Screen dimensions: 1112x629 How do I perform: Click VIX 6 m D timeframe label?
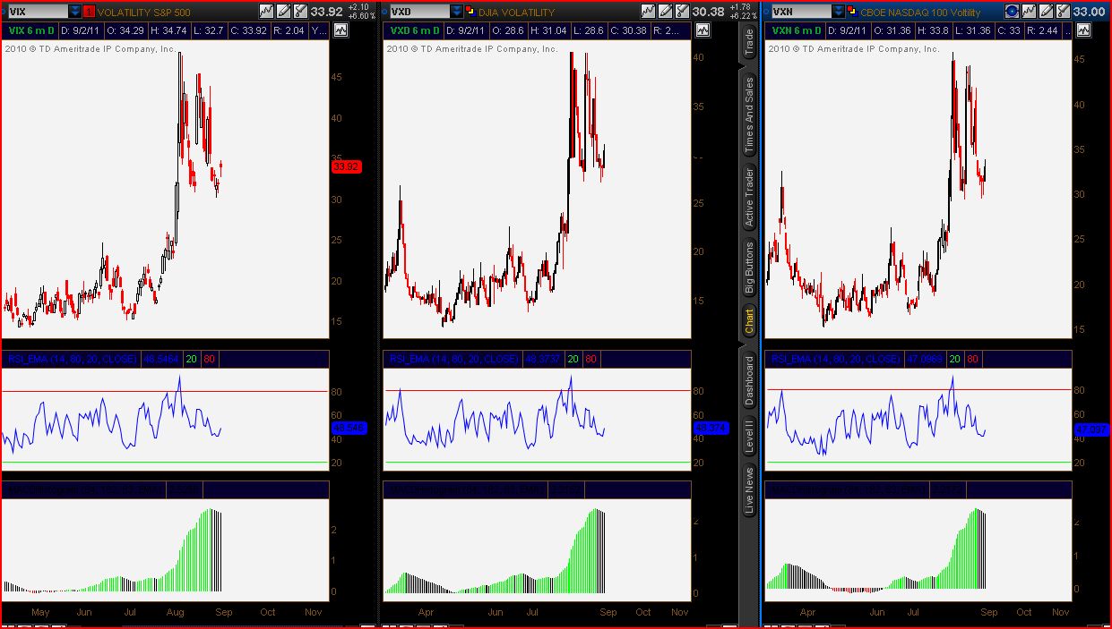pos(30,30)
